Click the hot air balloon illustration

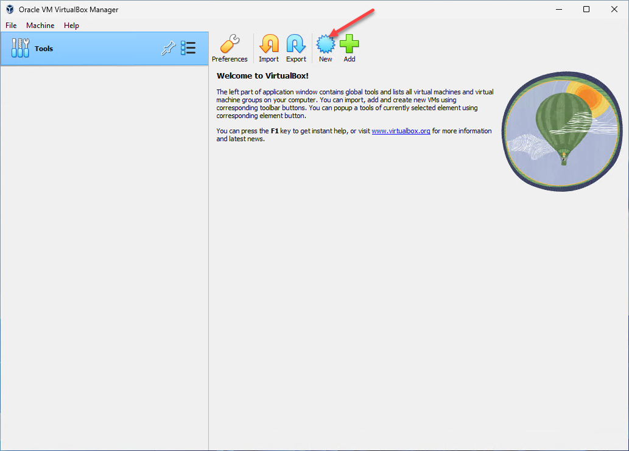562,131
